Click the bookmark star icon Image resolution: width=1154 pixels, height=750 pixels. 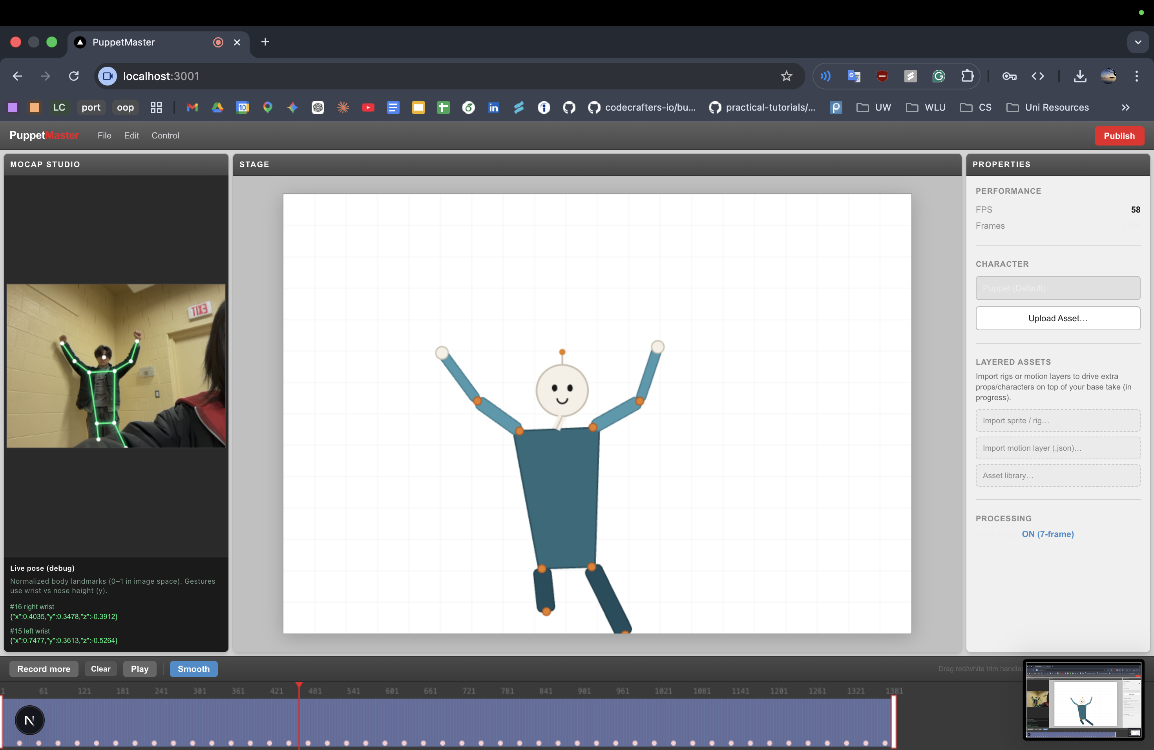coord(786,76)
